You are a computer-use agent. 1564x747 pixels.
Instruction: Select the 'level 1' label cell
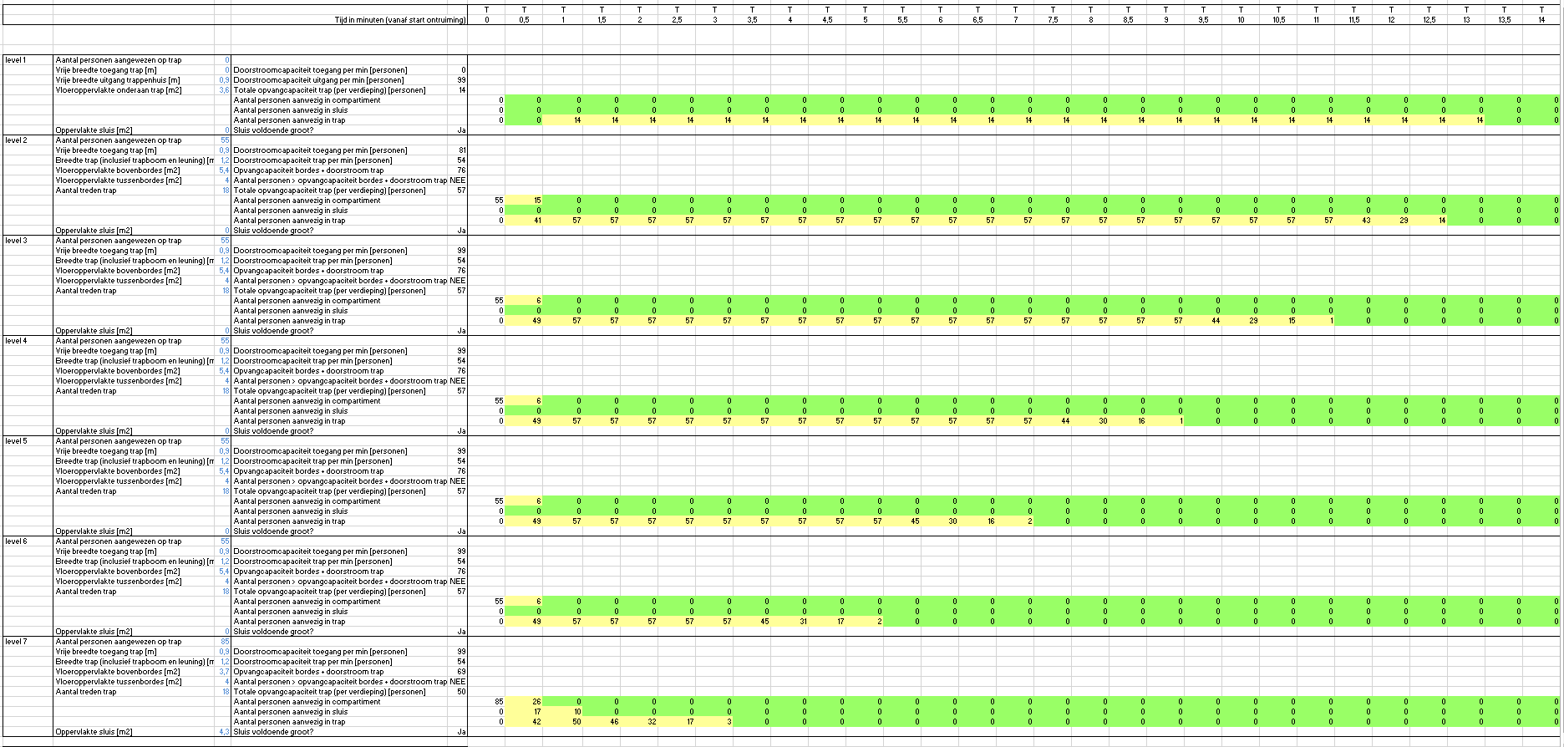(16, 60)
